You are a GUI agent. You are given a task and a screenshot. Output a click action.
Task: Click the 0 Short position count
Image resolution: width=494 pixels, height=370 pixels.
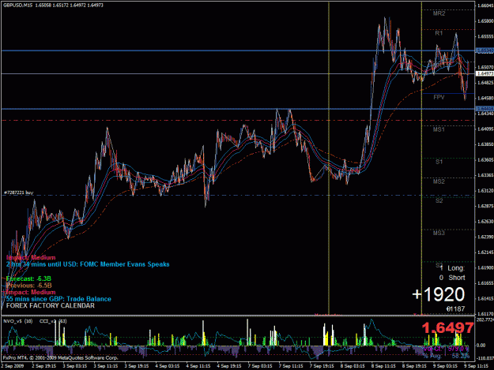pos(452,278)
